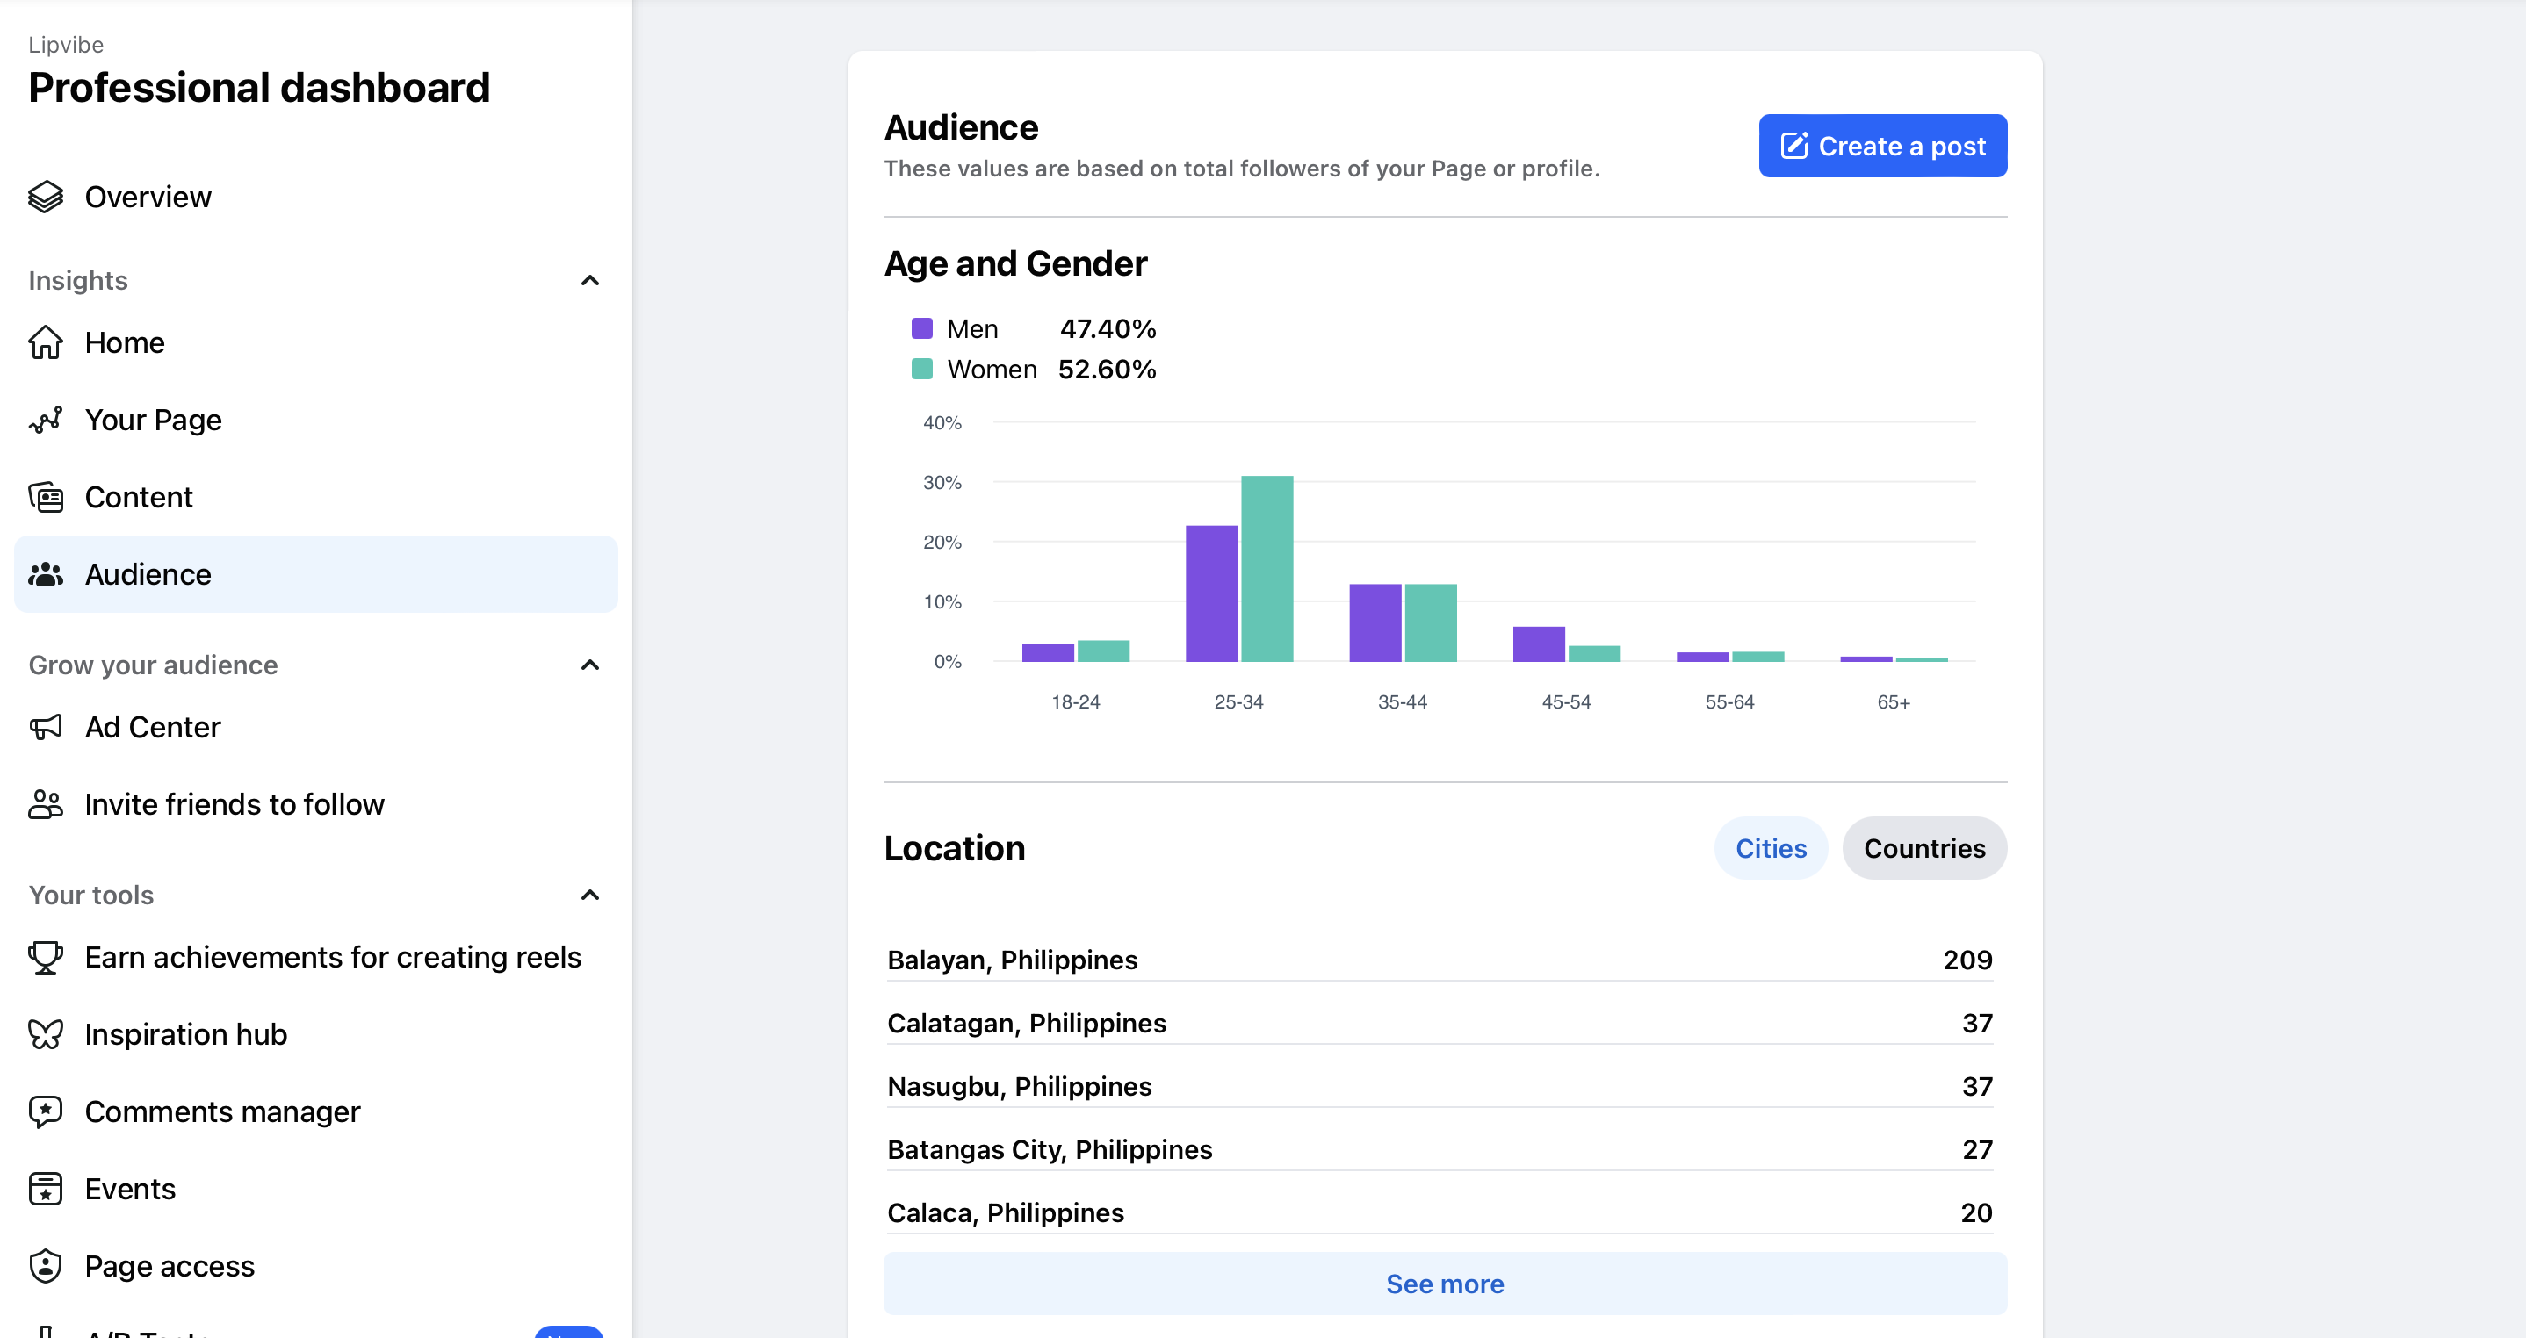
Task: Collapse the Your tools section
Action: 589,895
